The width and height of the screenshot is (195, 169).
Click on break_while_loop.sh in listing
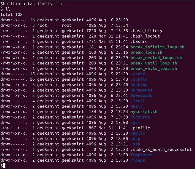tap(154, 69)
